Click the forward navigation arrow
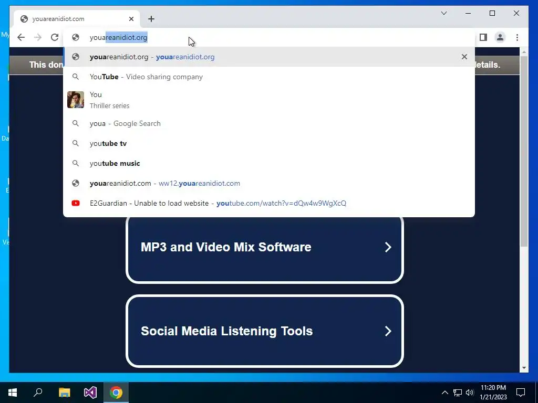 pos(38,37)
